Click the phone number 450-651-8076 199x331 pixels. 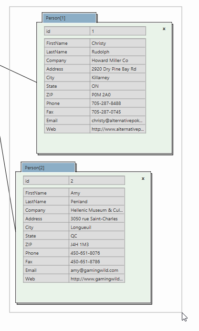click(97, 253)
